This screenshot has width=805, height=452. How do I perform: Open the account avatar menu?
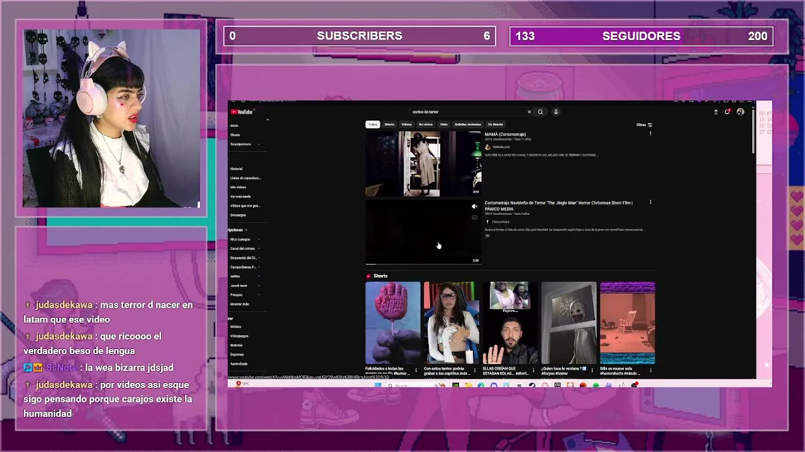pos(740,112)
